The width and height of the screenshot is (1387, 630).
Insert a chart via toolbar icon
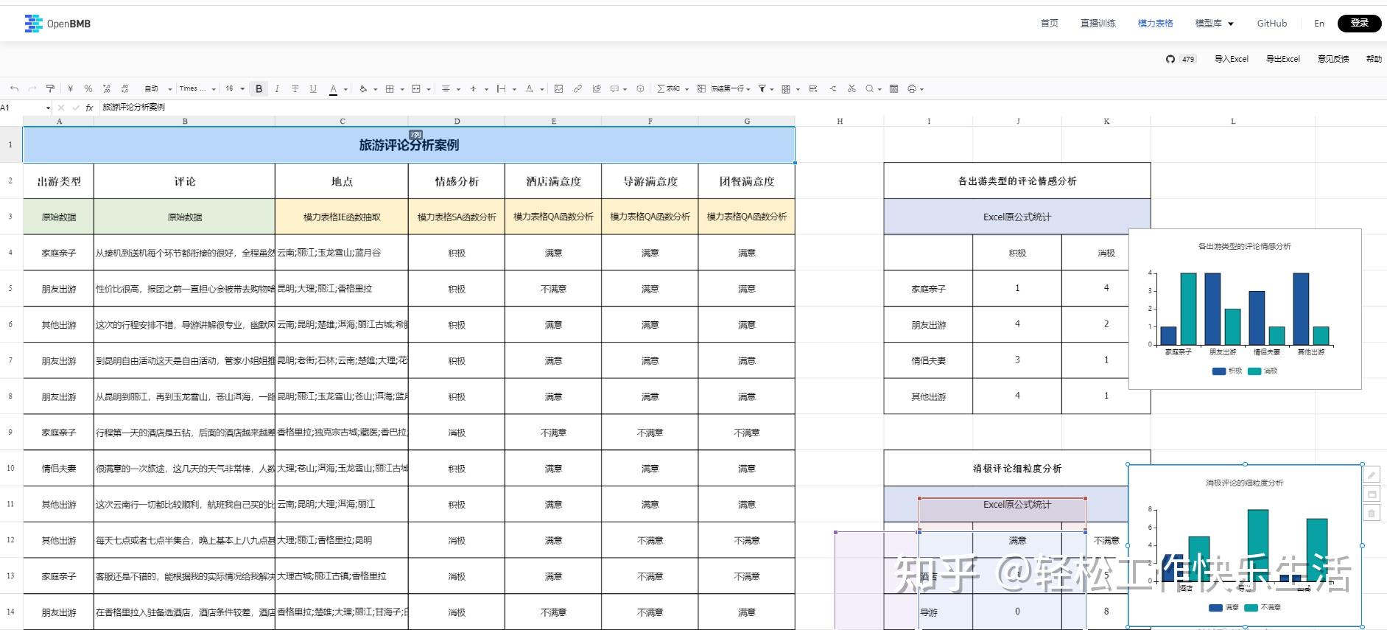pyautogui.click(x=597, y=88)
